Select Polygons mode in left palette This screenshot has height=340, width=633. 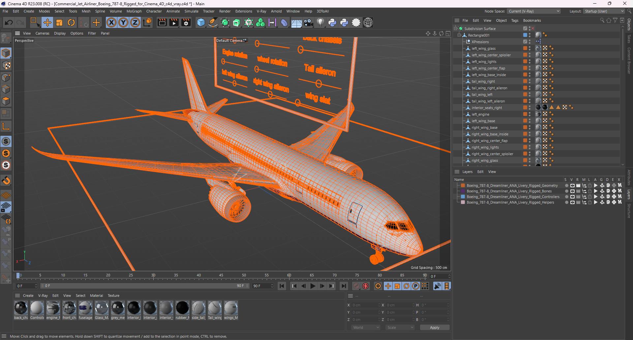[6, 101]
